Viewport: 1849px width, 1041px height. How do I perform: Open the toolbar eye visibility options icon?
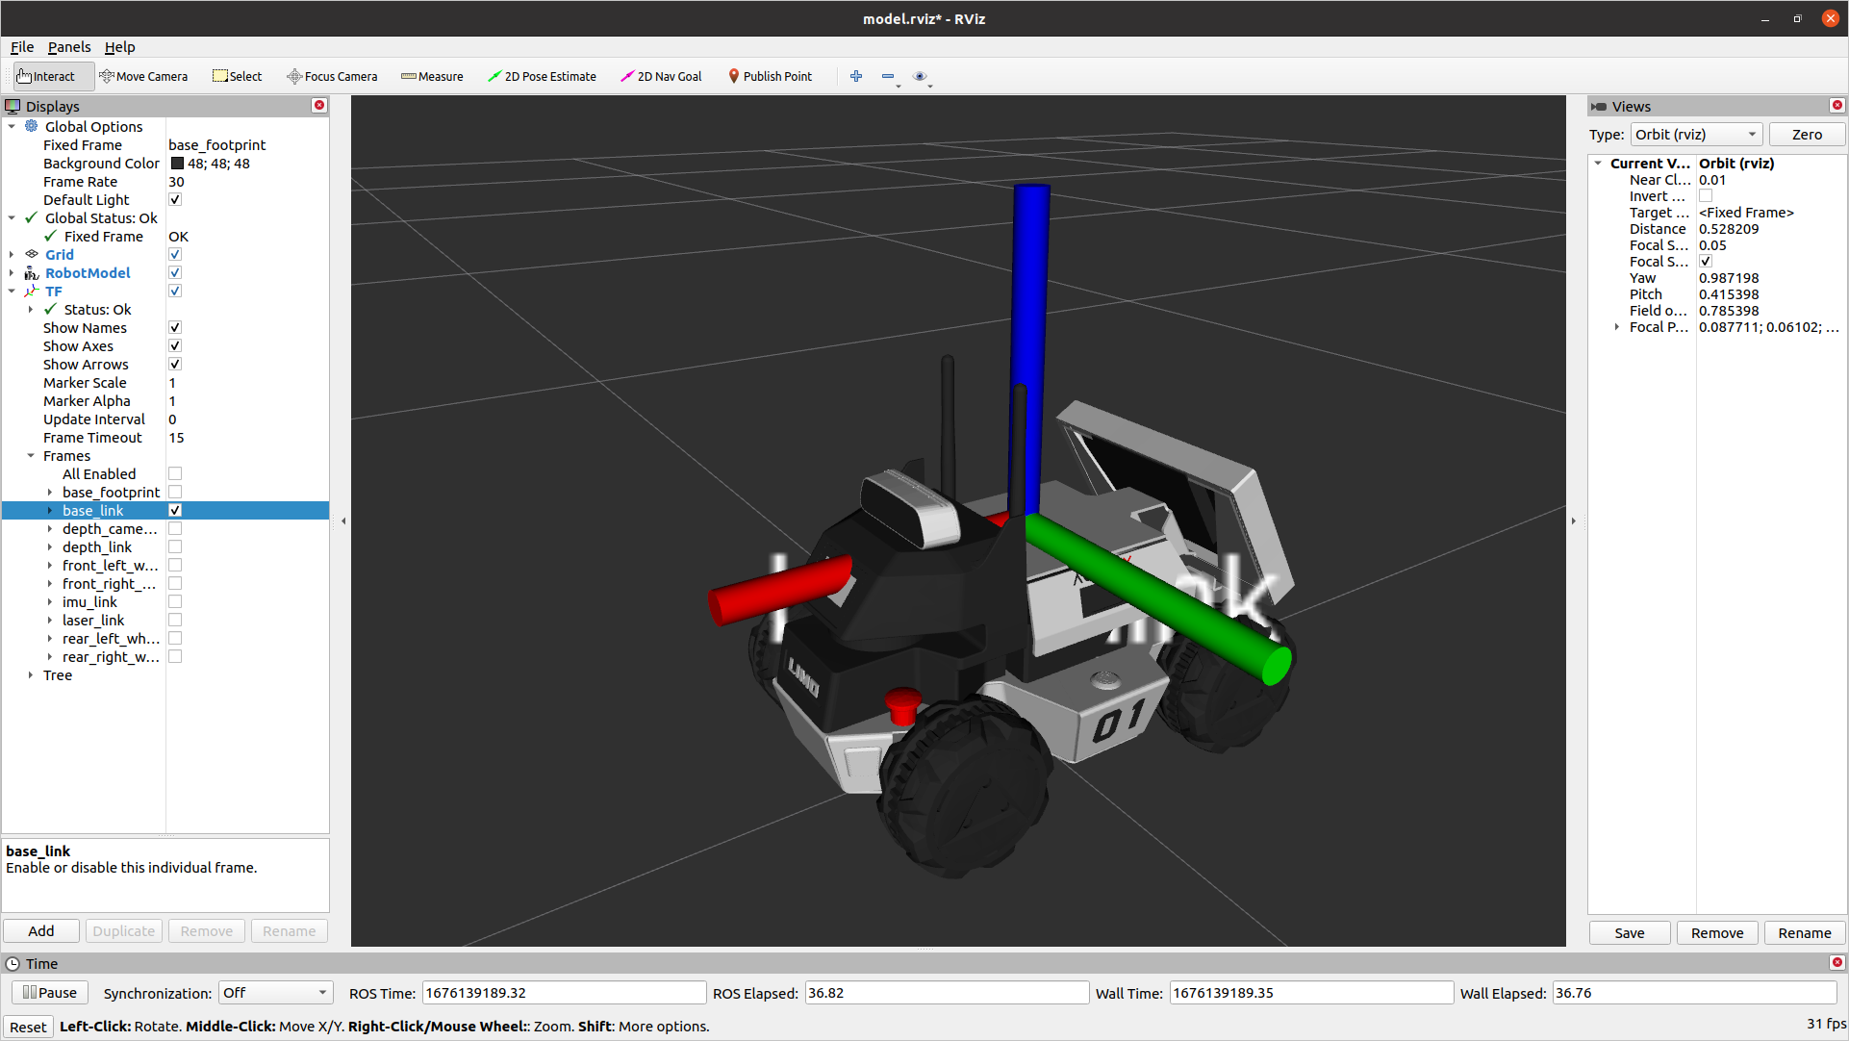coord(920,76)
